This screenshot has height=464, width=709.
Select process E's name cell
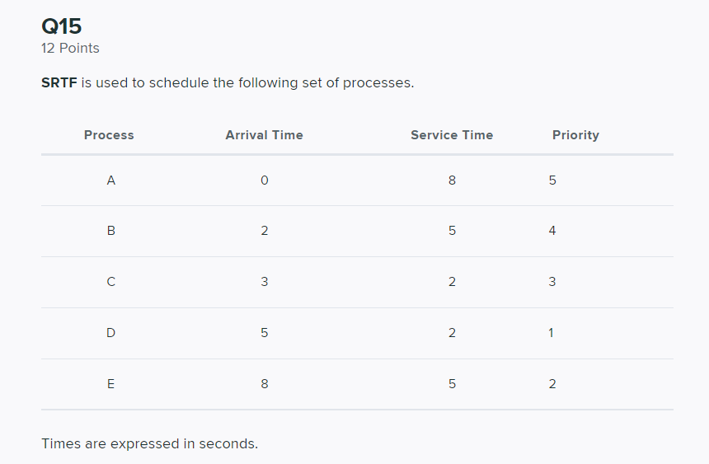coord(110,384)
